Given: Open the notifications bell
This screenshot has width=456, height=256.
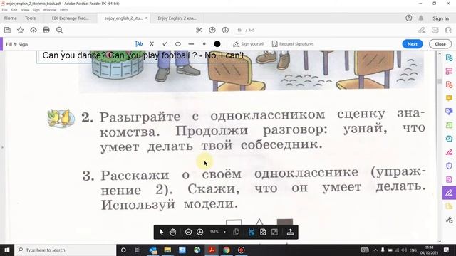Looking at the screenshot, I should (x=421, y=18).
